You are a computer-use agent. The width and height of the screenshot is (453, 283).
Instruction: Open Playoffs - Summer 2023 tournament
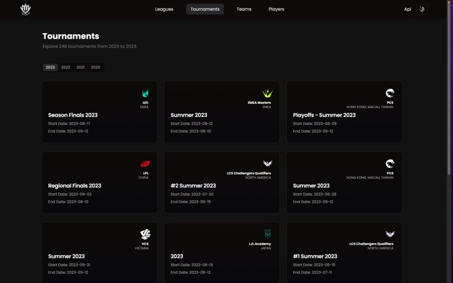pyautogui.click(x=324, y=115)
